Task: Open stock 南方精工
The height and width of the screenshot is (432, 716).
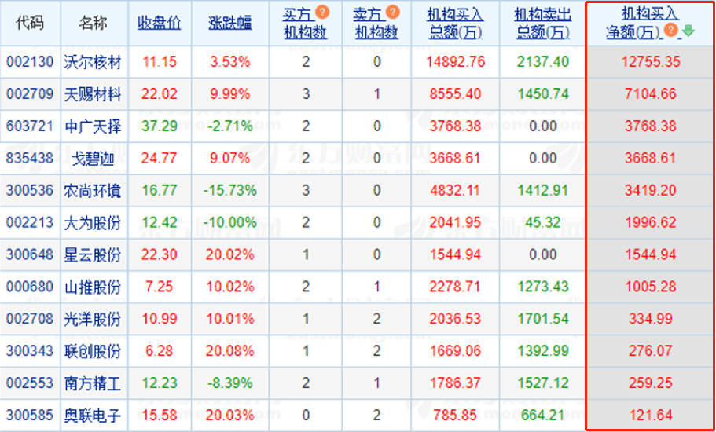Action: pyautogui.click(x=94, y=383)
